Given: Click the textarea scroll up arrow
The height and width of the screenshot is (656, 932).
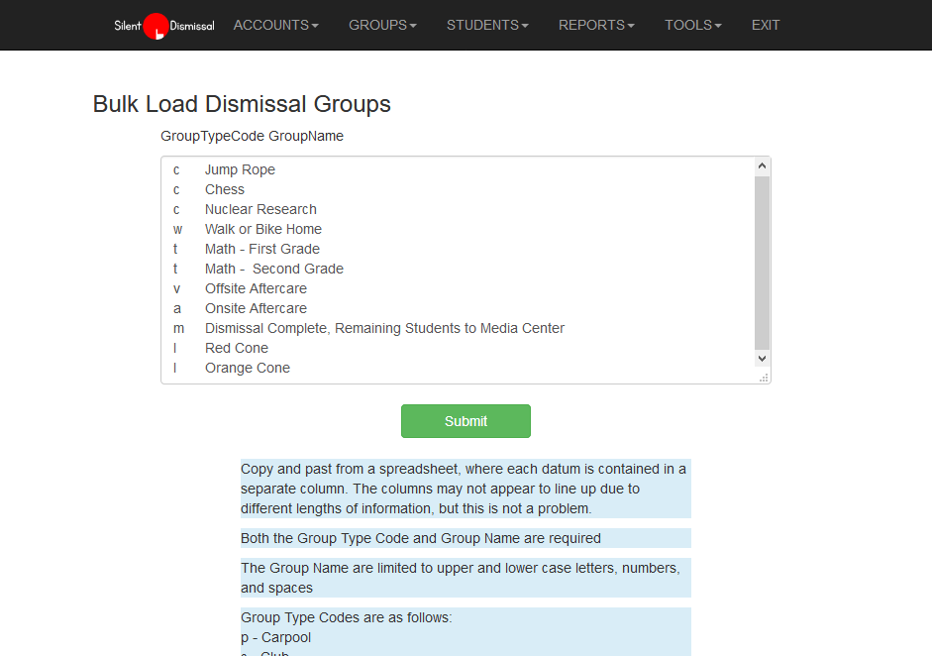Looking at the screenshot, I should tap(762, 166).
